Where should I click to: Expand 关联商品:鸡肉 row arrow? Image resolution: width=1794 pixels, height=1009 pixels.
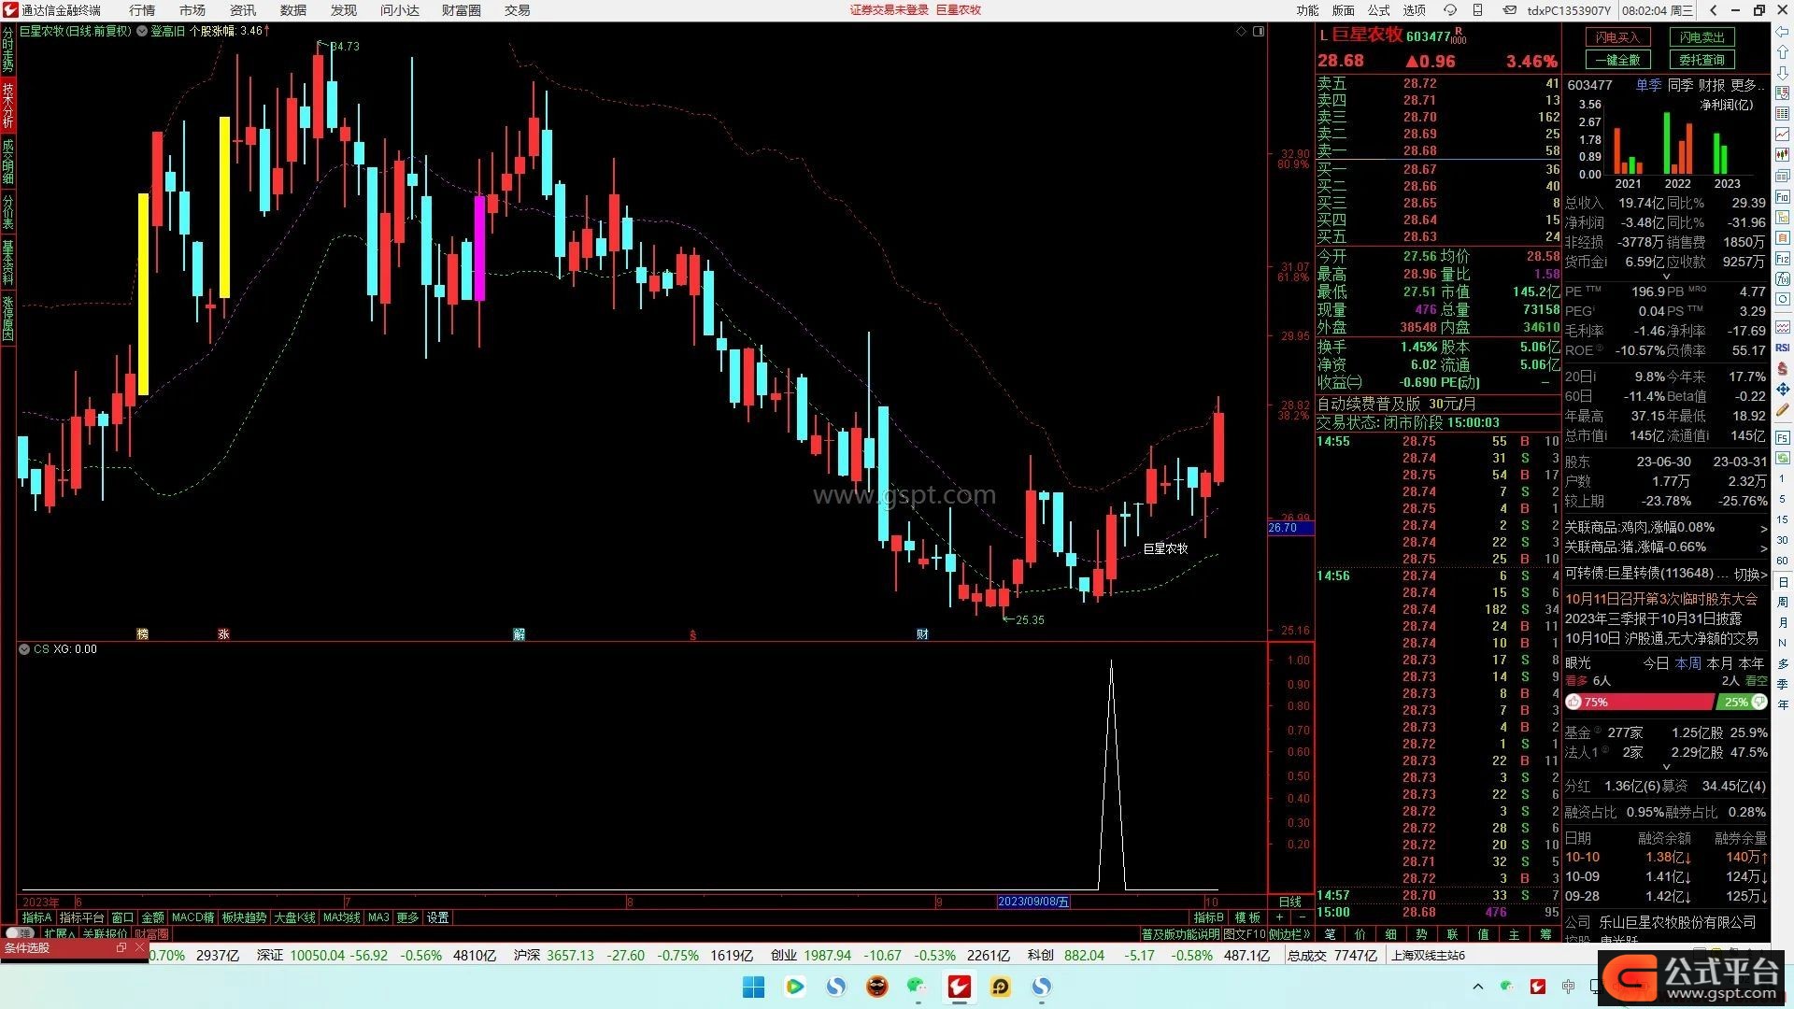click(x=1763, y=529)
